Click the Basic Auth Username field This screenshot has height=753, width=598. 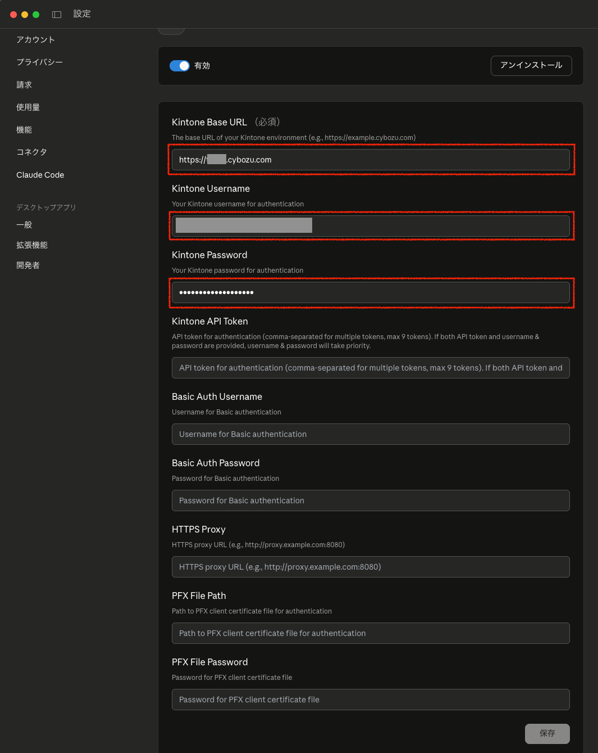[371, 434]
